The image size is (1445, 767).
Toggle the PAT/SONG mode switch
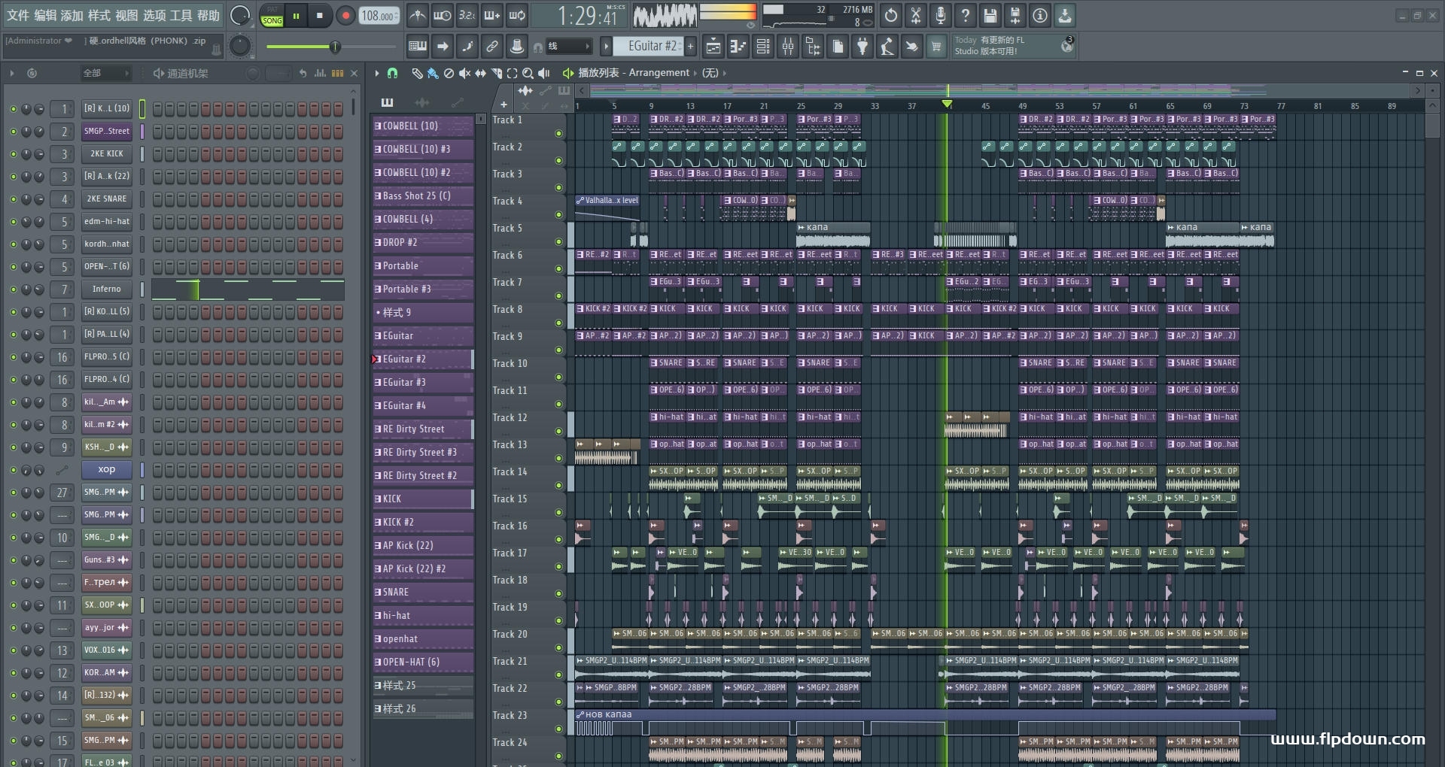[x=272, y=16]
